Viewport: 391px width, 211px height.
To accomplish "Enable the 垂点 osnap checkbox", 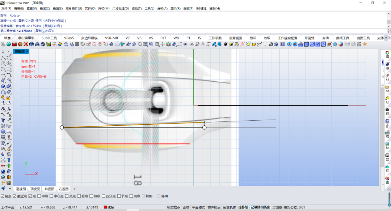I will [79, 196].
